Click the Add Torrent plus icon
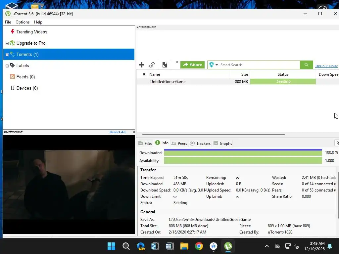This screenshot has width=339, height=254. click(x=142, y=65)
